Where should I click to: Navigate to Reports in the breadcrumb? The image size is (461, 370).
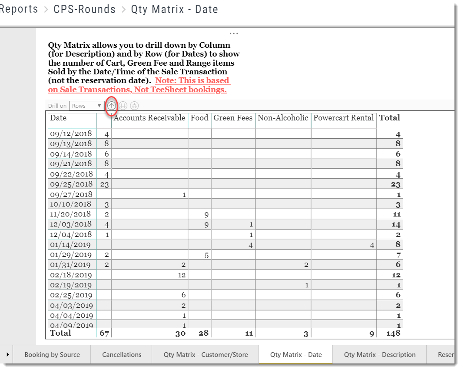[19, 9]
